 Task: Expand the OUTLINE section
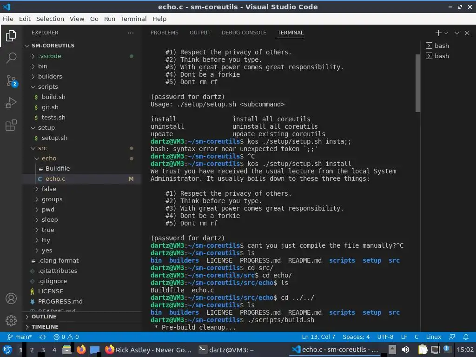(82, 317)
